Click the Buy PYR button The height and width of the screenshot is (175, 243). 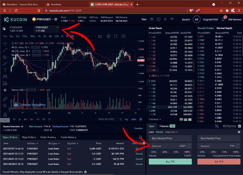[x=170, y=162]
